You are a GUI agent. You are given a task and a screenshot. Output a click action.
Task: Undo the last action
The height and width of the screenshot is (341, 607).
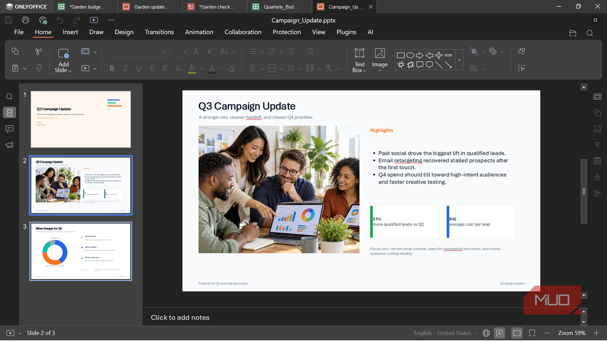pyautogui.click(x=60, y=20)
